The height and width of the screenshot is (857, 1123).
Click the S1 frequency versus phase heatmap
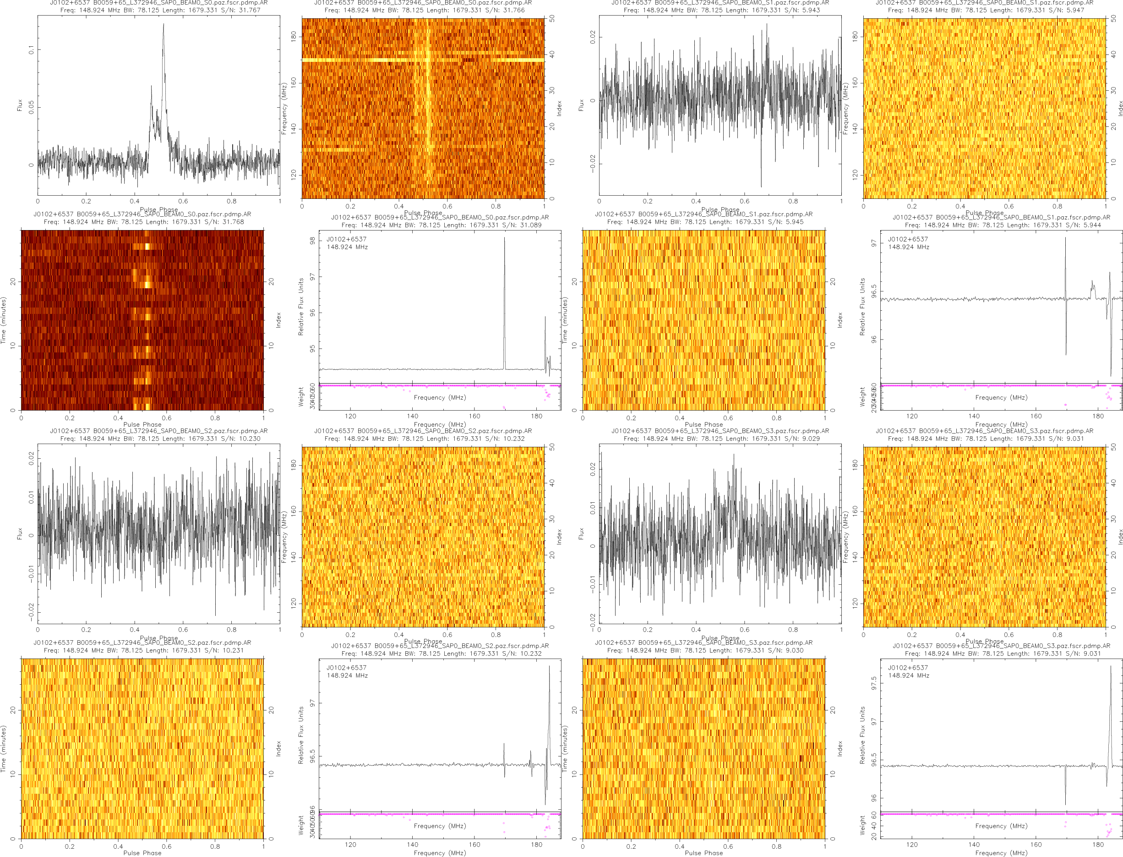[x=984, y=108]
